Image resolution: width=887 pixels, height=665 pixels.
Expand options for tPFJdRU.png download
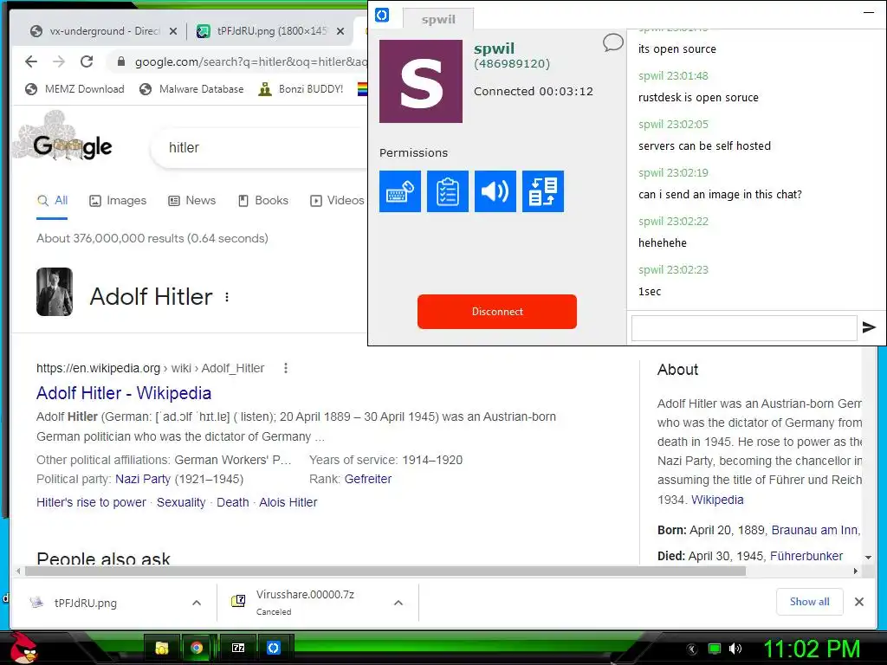(197, 603)
